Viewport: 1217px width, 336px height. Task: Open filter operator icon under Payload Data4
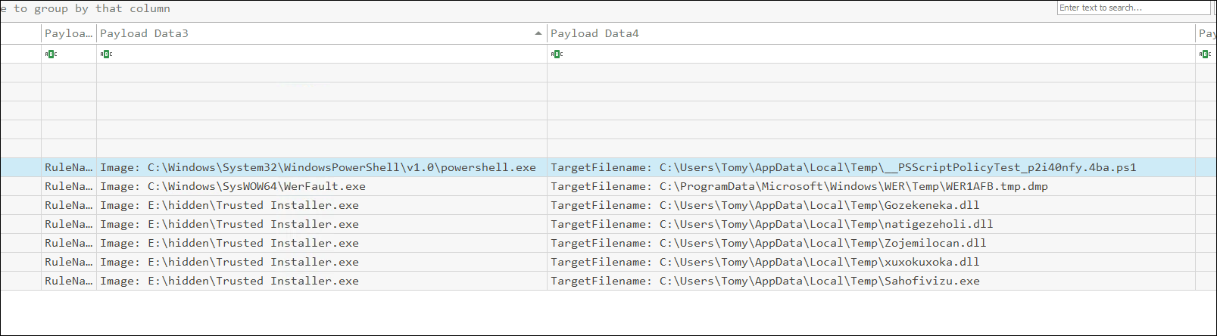click(557, 54)
